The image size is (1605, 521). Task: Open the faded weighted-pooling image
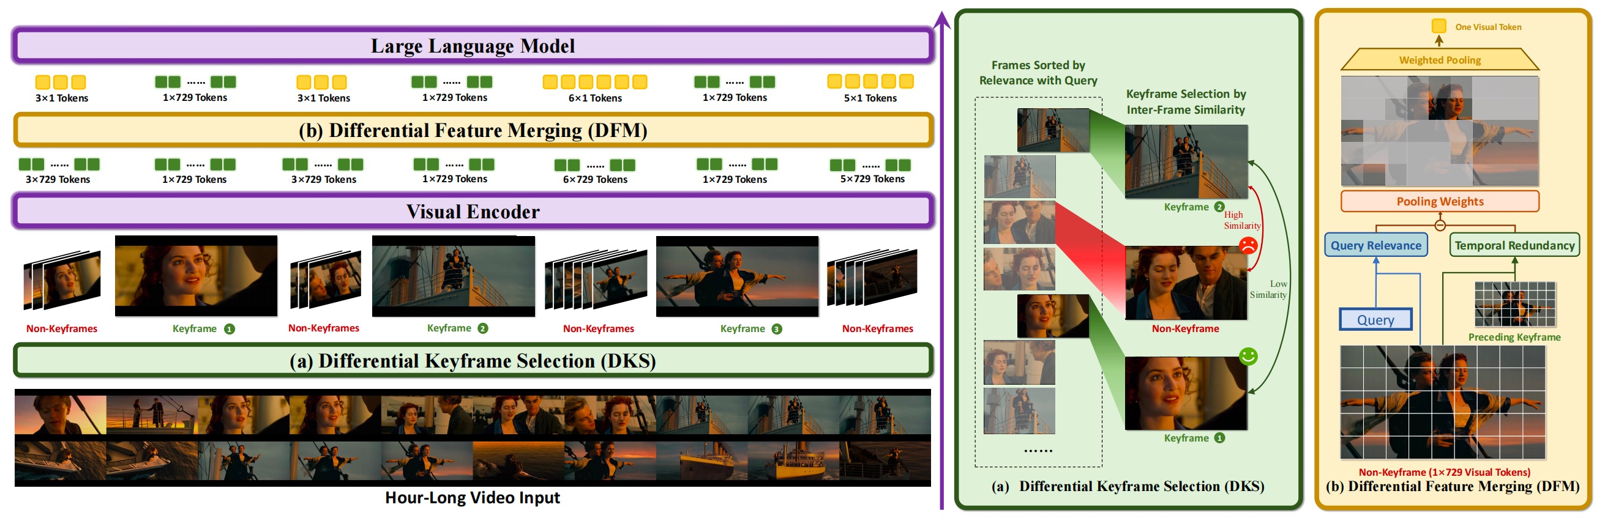click(1439, 131)
